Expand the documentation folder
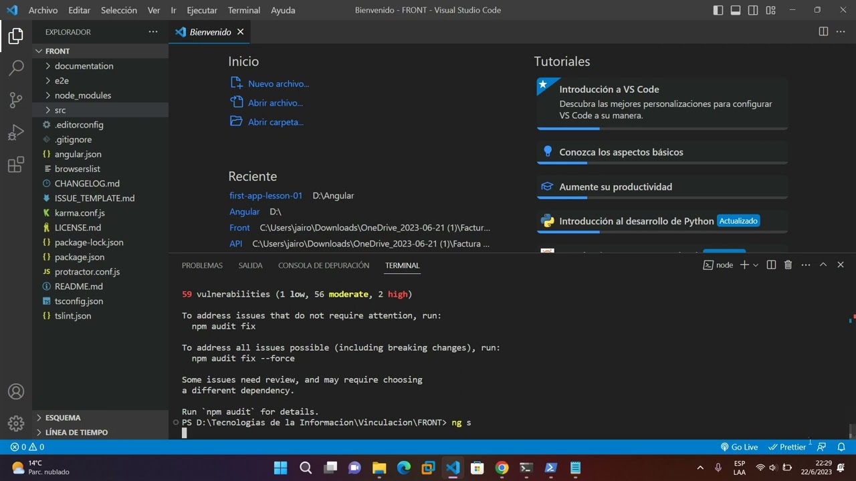The image size is (856, 481). 100,65
